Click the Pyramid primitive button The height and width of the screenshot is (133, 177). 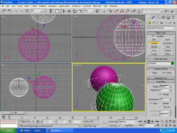[167, 50]
